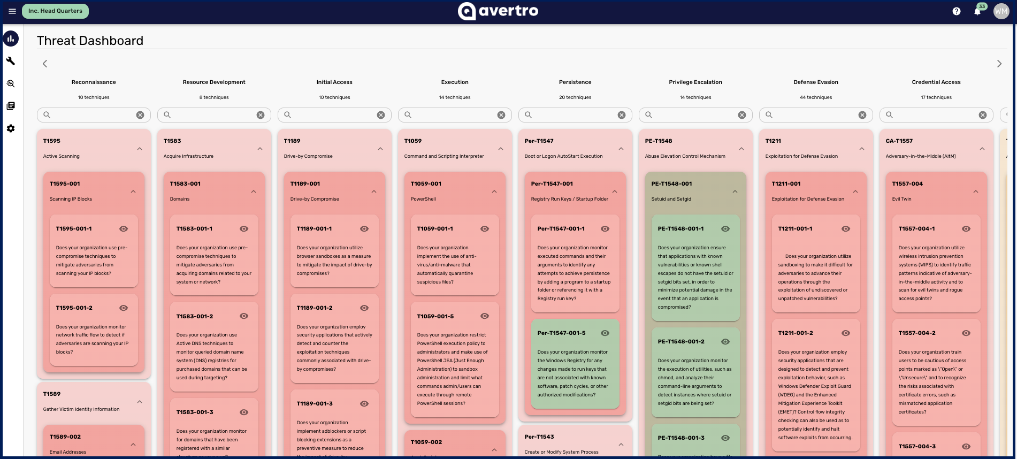This screenshot has height=459, width=1017.
Task: Click the Defense Evasion search input
Action: click(812, 115)
